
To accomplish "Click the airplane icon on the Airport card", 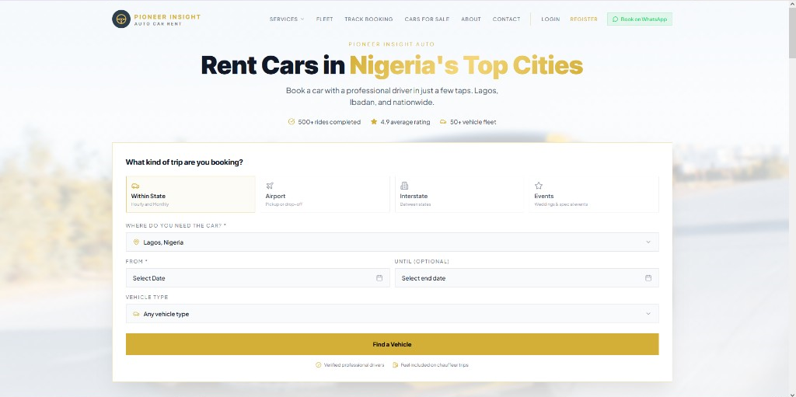I will 270,186.
